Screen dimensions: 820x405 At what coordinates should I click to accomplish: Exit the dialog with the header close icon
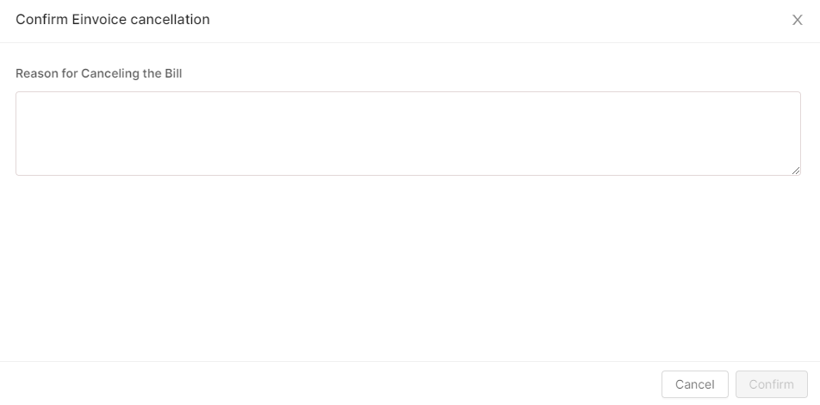pyautogui.click(x=797, y=20)
